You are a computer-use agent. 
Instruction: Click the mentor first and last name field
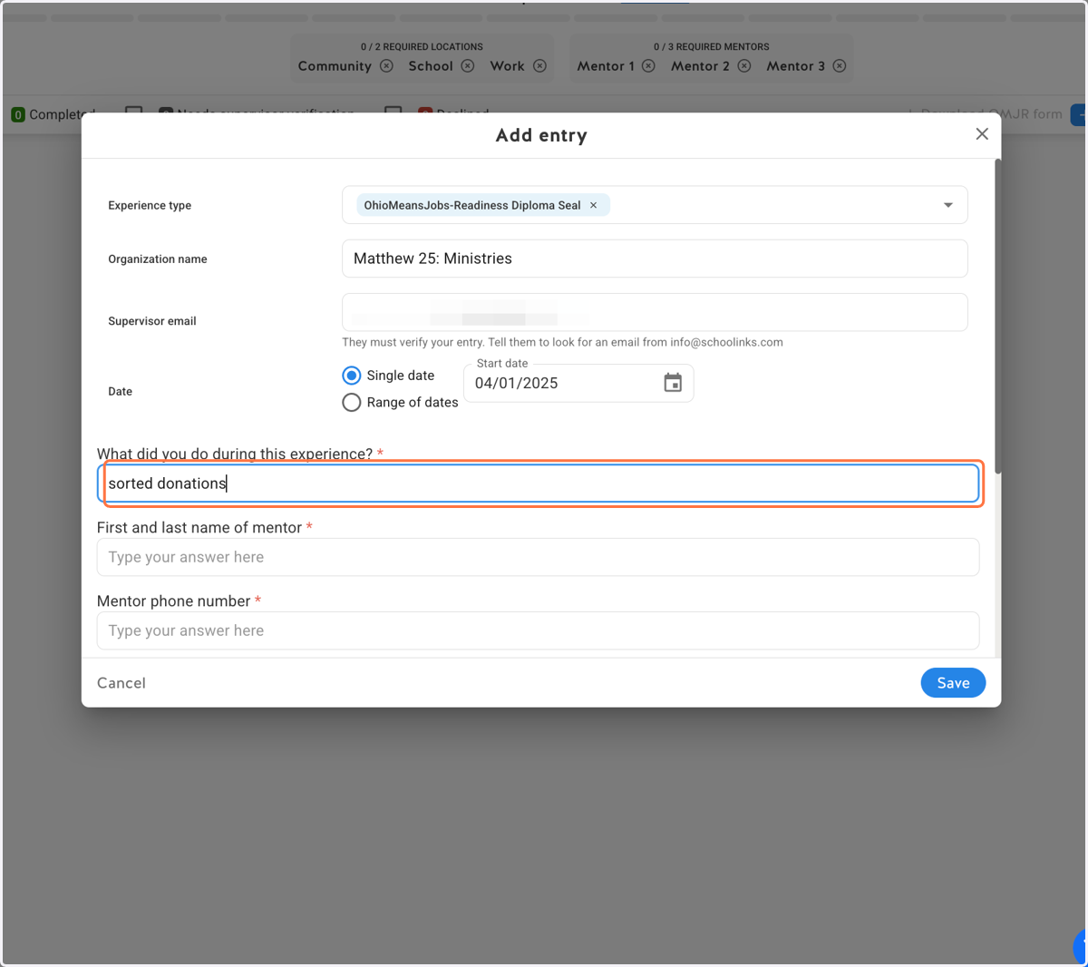pos(539,557)
